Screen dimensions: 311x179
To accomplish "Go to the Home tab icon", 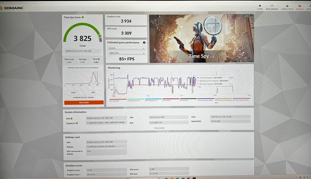I will [260, 6].
